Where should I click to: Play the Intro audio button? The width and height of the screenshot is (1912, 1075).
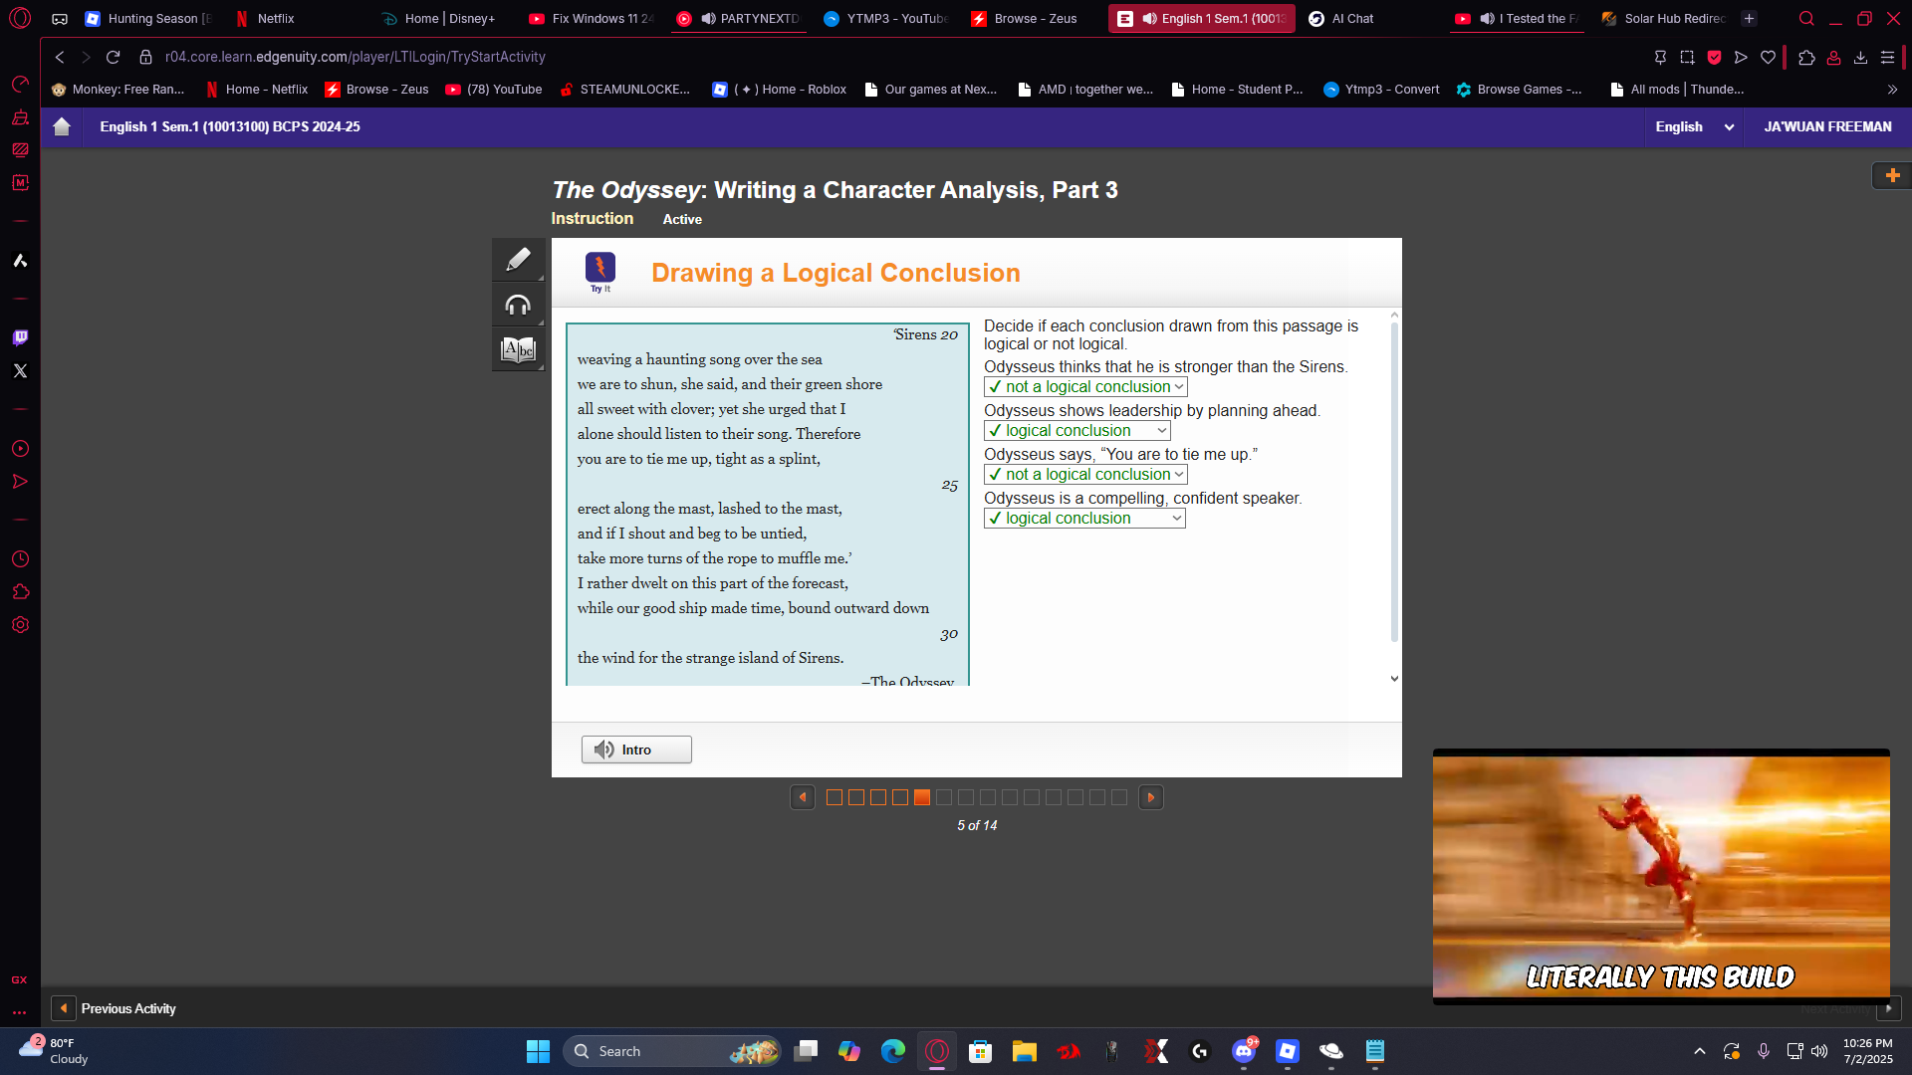point(636,750)
